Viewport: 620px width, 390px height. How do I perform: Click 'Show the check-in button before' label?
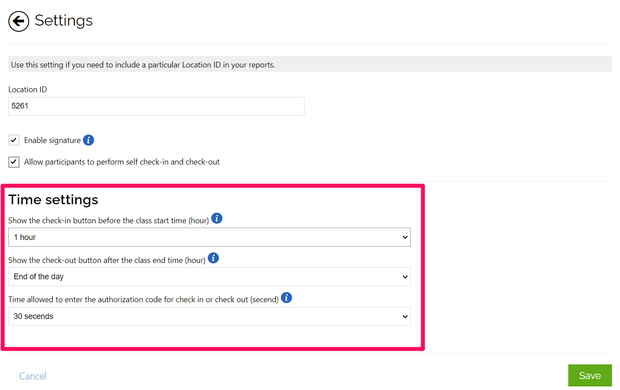[x=109, y=221]
